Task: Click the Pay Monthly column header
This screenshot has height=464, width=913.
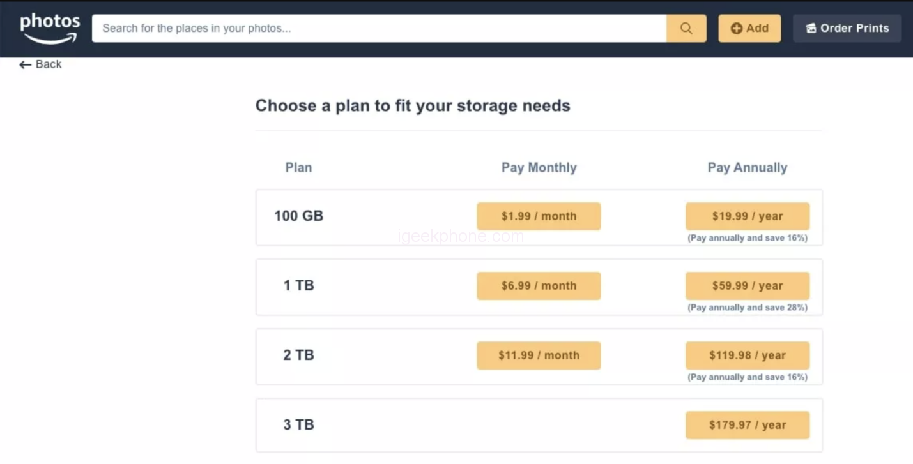Action: (x=539, y=168)
